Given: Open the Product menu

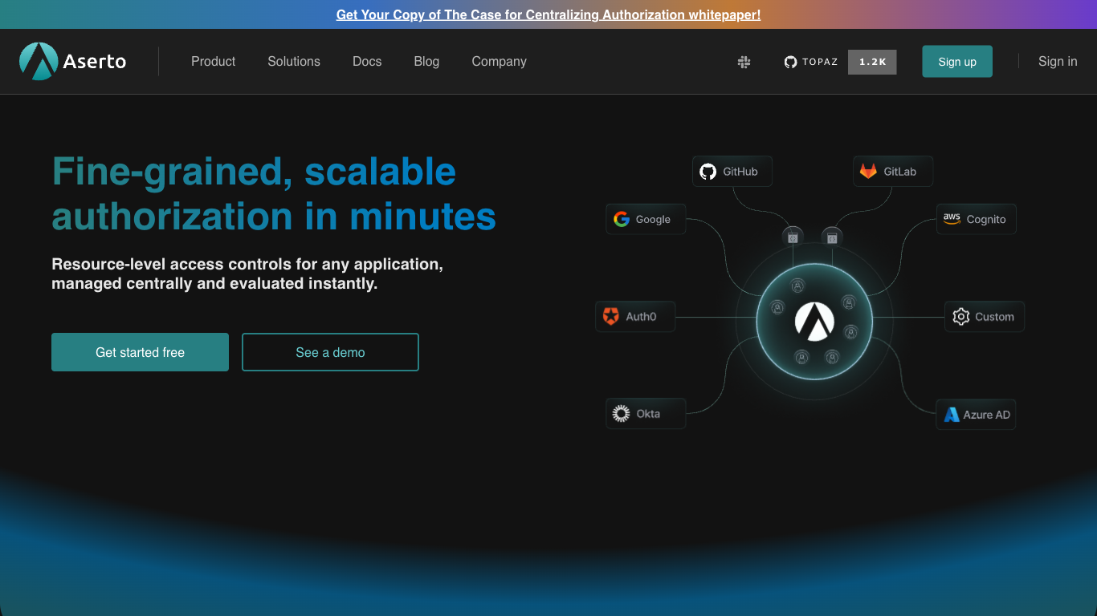Looking at the screenshot, I should point(214,62).
